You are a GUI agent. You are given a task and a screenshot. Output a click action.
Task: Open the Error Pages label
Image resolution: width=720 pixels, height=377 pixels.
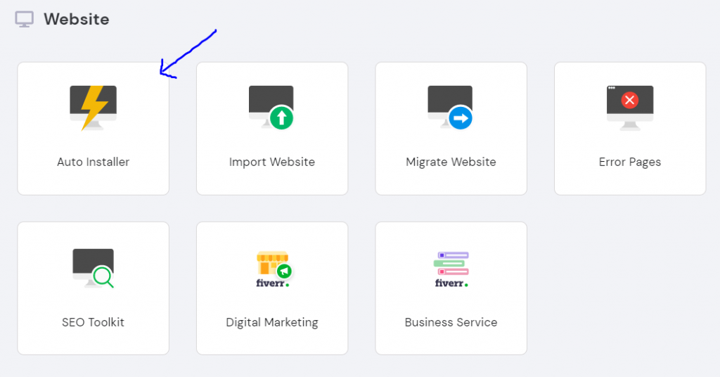[630, 162]
